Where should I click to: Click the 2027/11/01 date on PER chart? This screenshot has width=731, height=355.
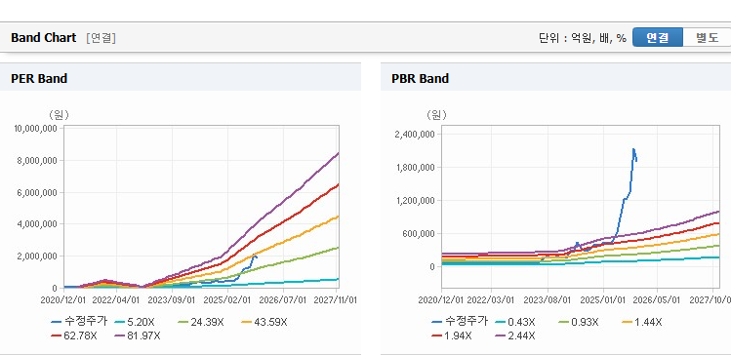(x=337, y=299)
